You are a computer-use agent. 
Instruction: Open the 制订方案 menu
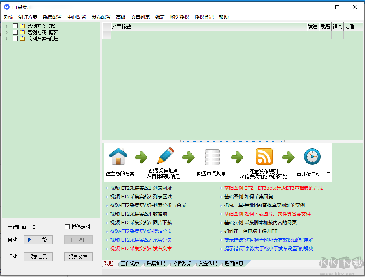pos(28,17)
